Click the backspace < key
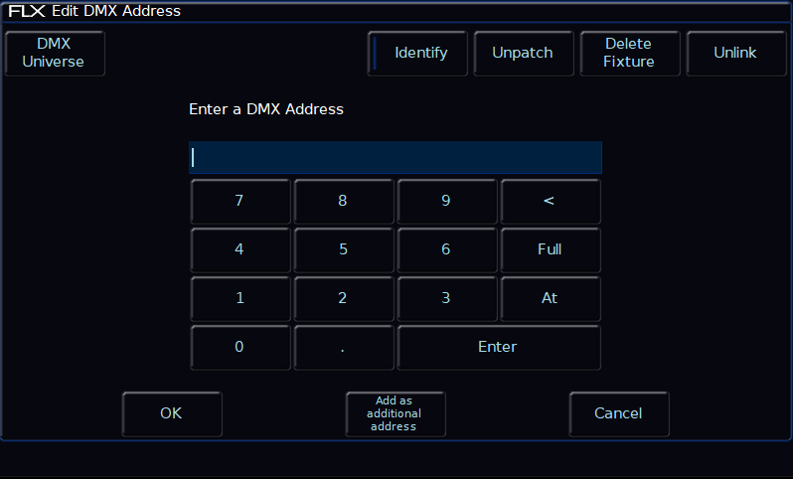The image size is (793, 479). (x=551, y=202)
